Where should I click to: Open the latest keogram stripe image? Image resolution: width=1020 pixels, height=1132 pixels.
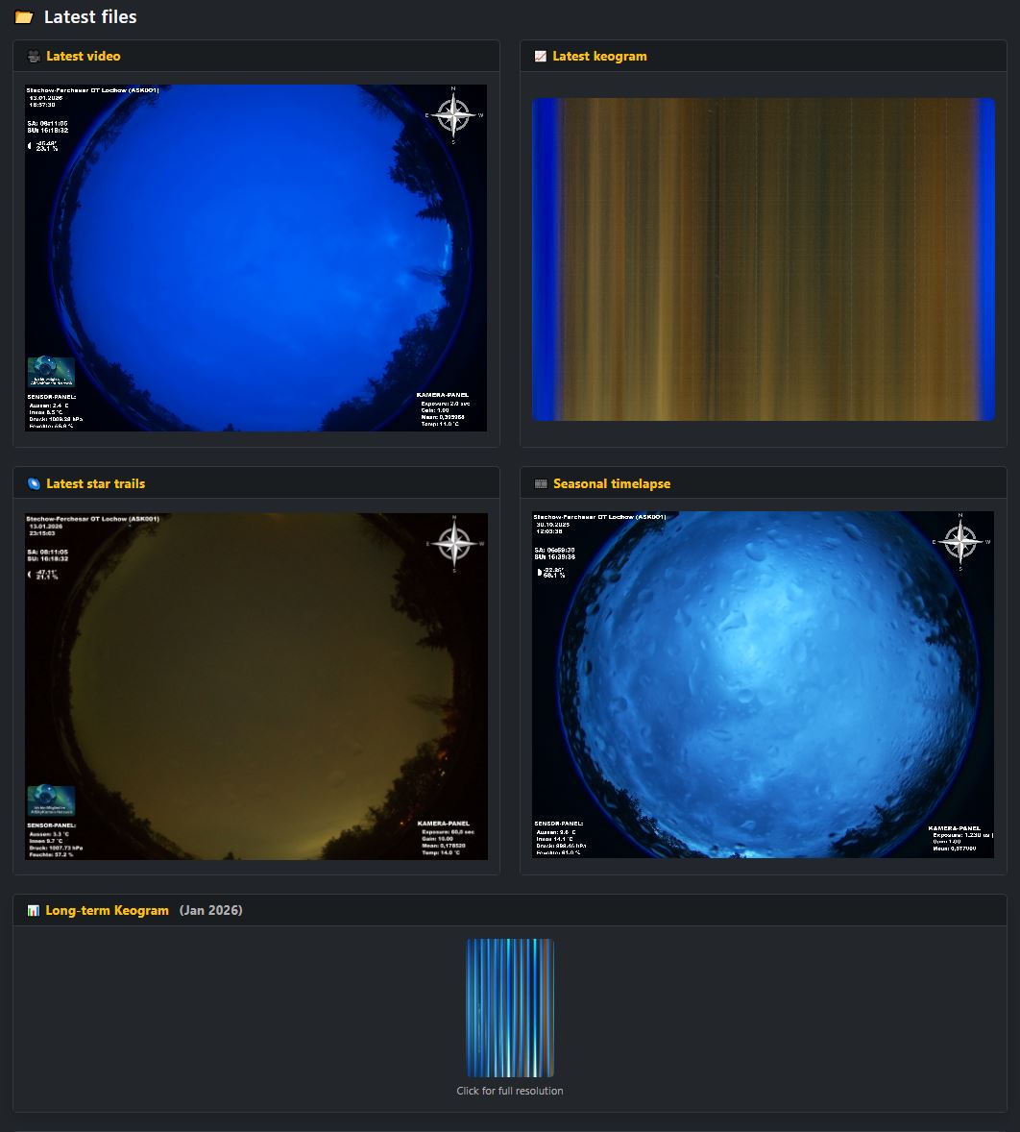[763, 258]
